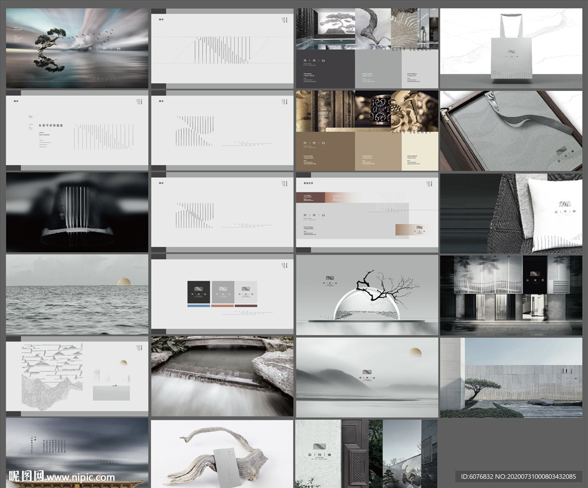Pick the brown color bar under gray logo
Image resolution: width=588 pixels, height=488 pixels.
[x=222, y=306]
